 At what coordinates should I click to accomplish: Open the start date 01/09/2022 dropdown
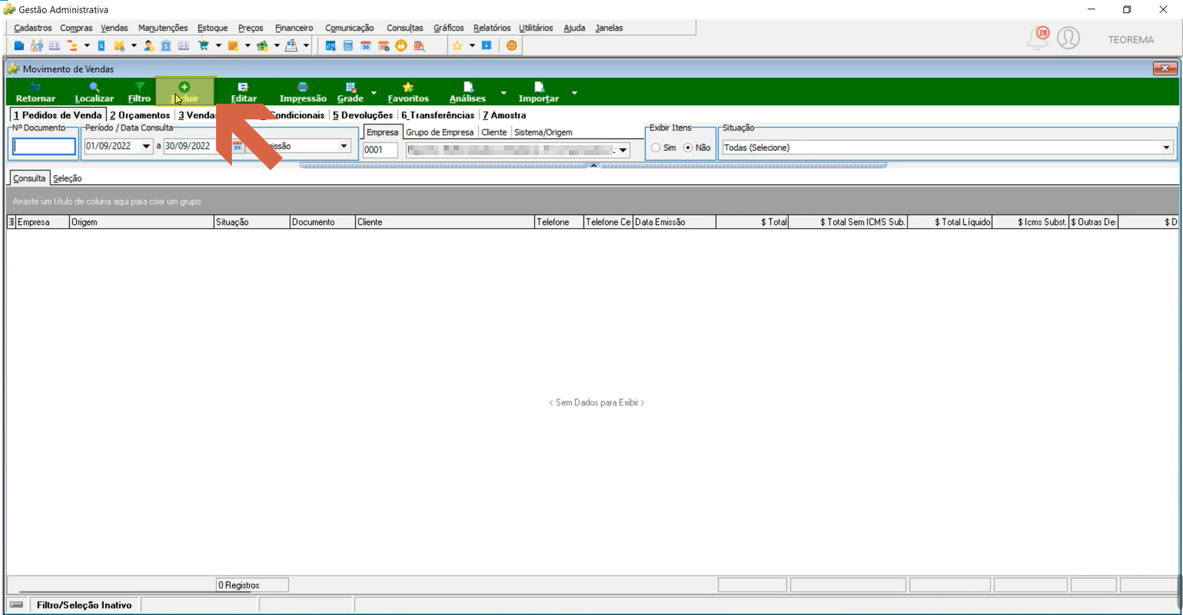click(146, 146)
